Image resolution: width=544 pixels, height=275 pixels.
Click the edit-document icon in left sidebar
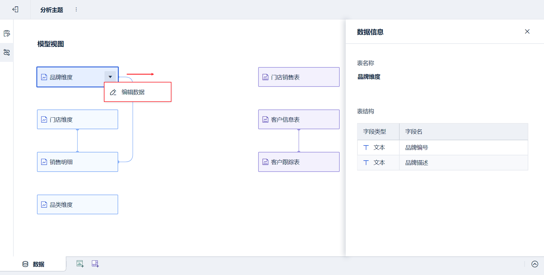pos(7,33)
